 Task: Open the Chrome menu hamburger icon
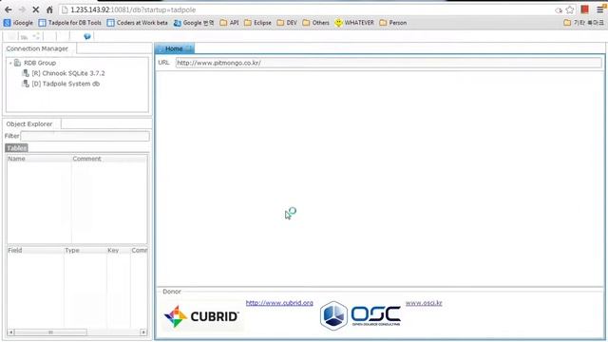[x=600, y=9]
